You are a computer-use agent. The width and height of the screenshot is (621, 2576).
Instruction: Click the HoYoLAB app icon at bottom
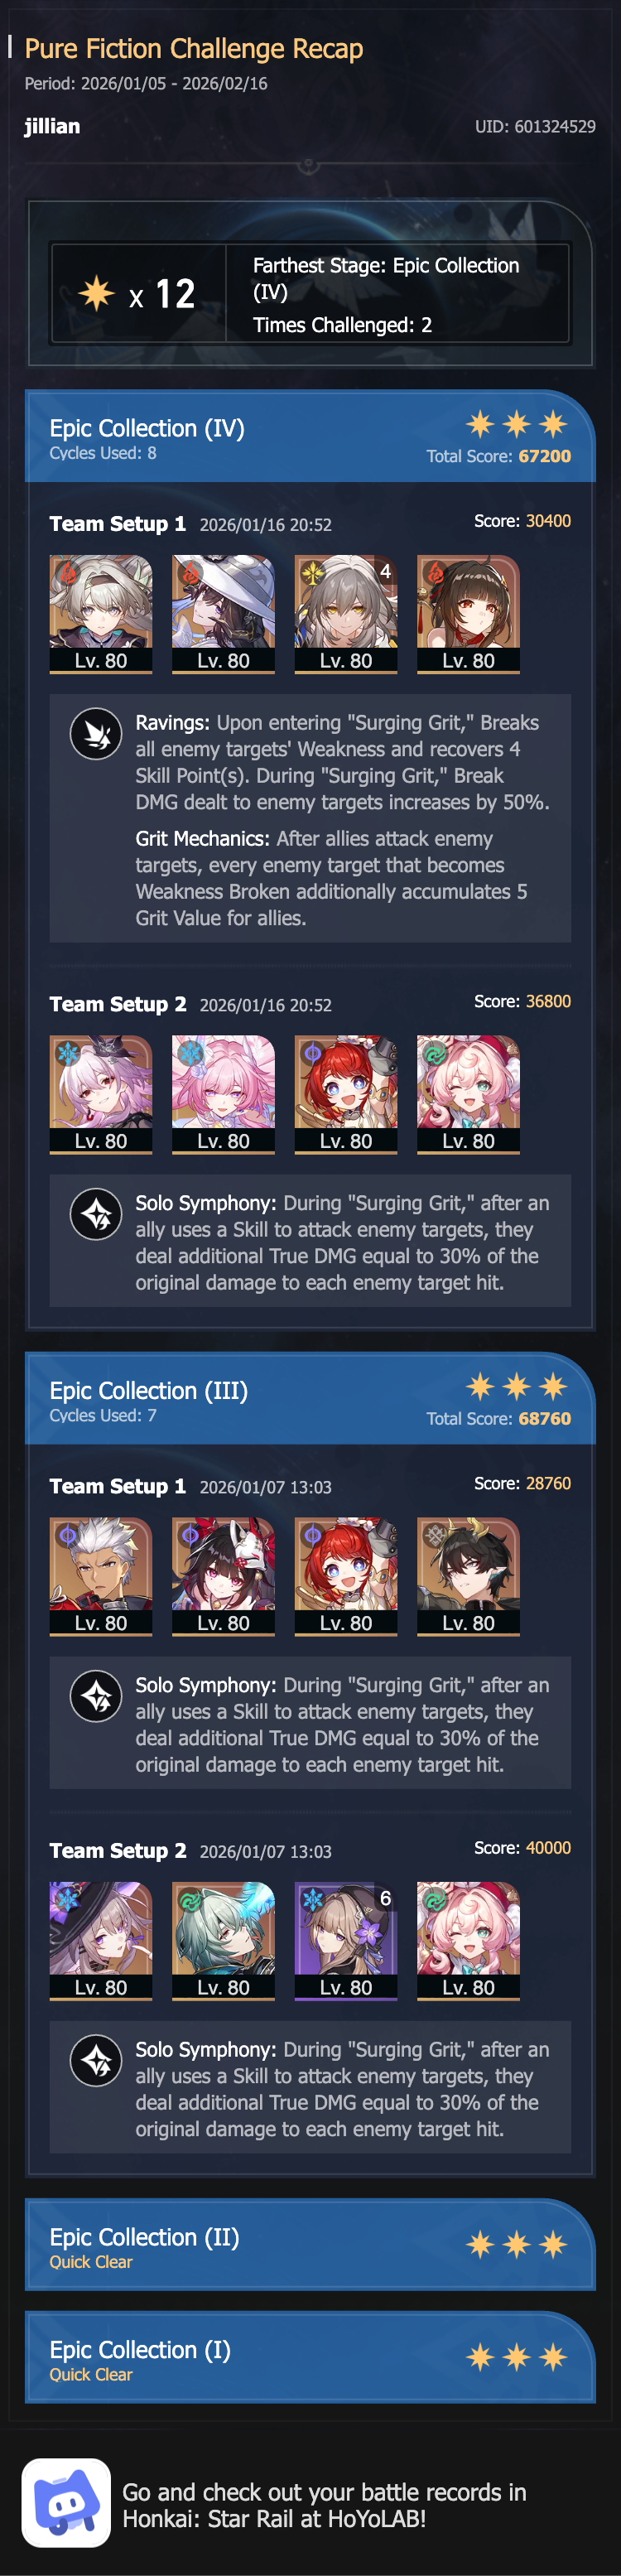click(66, 2502)
